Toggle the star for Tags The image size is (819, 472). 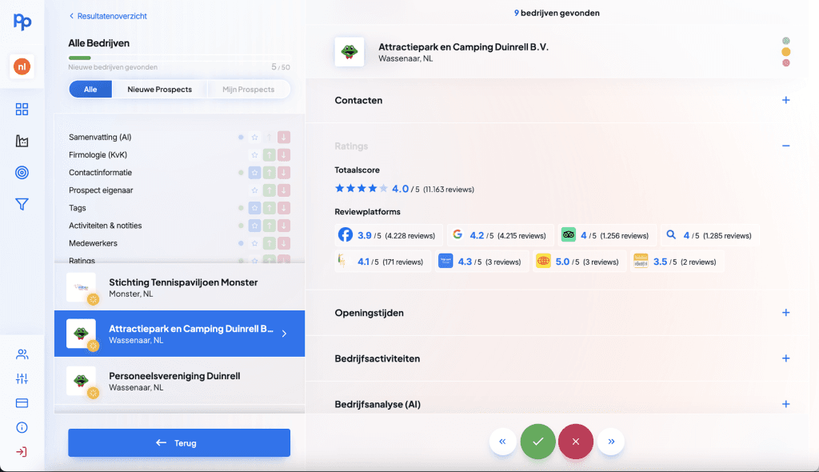[x=254, y=208]
